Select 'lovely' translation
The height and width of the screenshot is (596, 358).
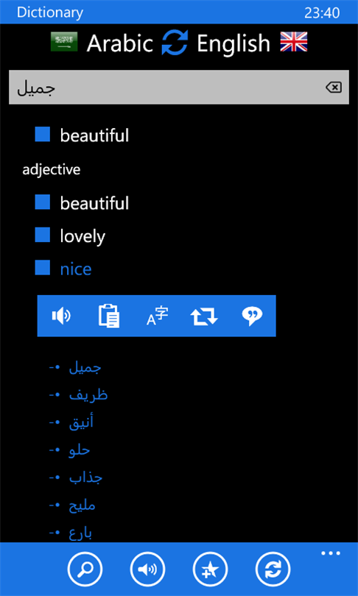tap(83, 236)
